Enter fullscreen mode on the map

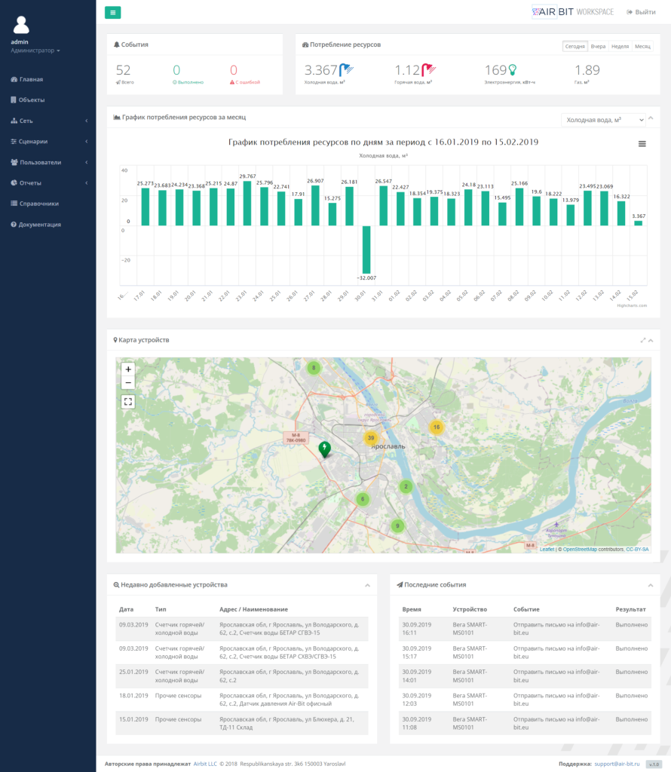tap(128, 402)
